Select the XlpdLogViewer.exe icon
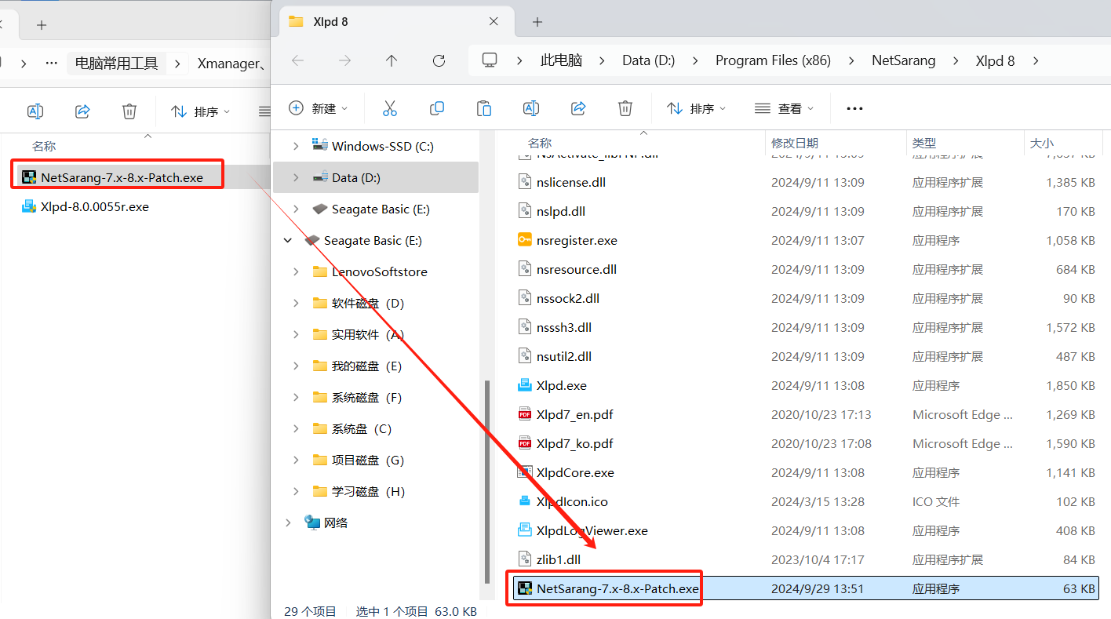This screenshot has width=1111, height=619. (525, 530)
